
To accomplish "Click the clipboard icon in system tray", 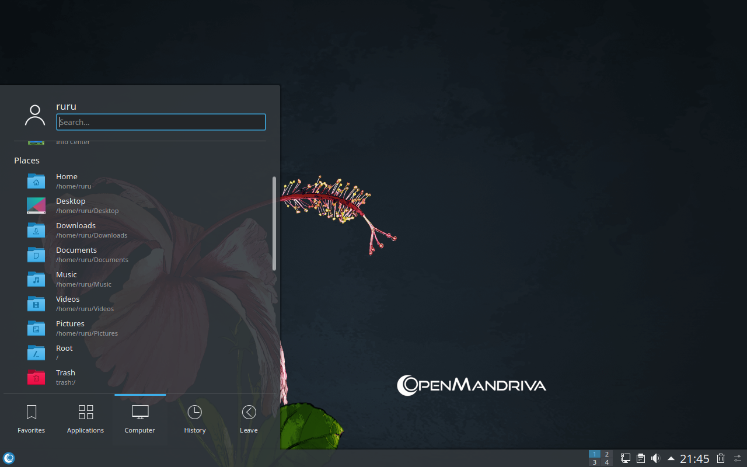I will point(641,458).
